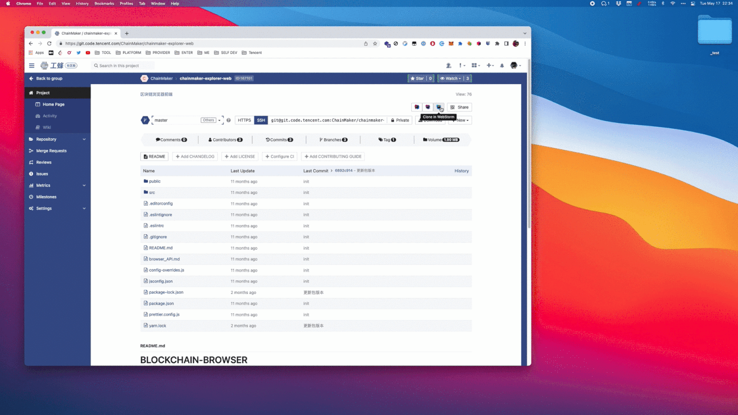Open a new Chrome tab with plus button
The height and width of the screenshot is (415, 738).
[x=127, y=33]
